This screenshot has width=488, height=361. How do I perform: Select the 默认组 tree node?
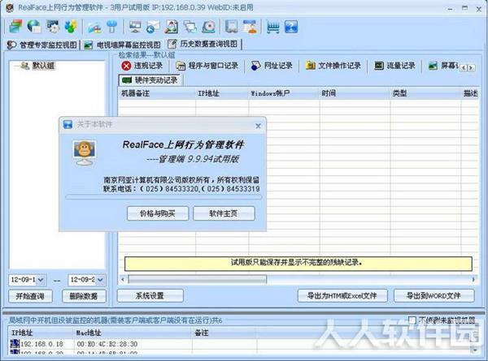43,66
